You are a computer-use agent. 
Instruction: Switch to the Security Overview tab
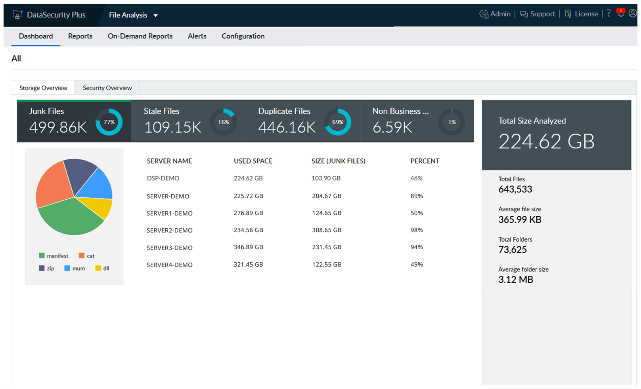pyautogui.click(x=107, y=88)
